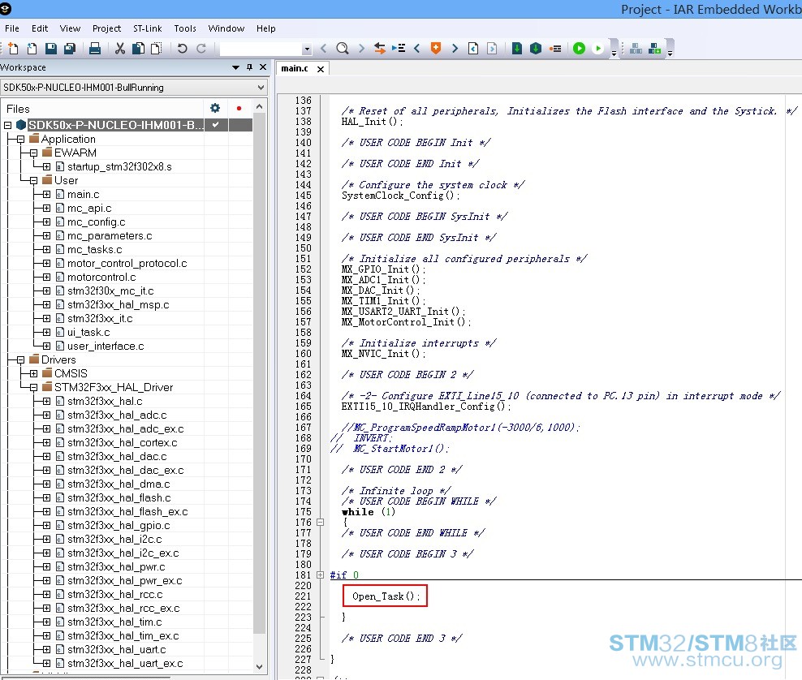Cut selection with the scissors icon
The height and width of the screenshot is (680, 802).
[x=119, y=49]
